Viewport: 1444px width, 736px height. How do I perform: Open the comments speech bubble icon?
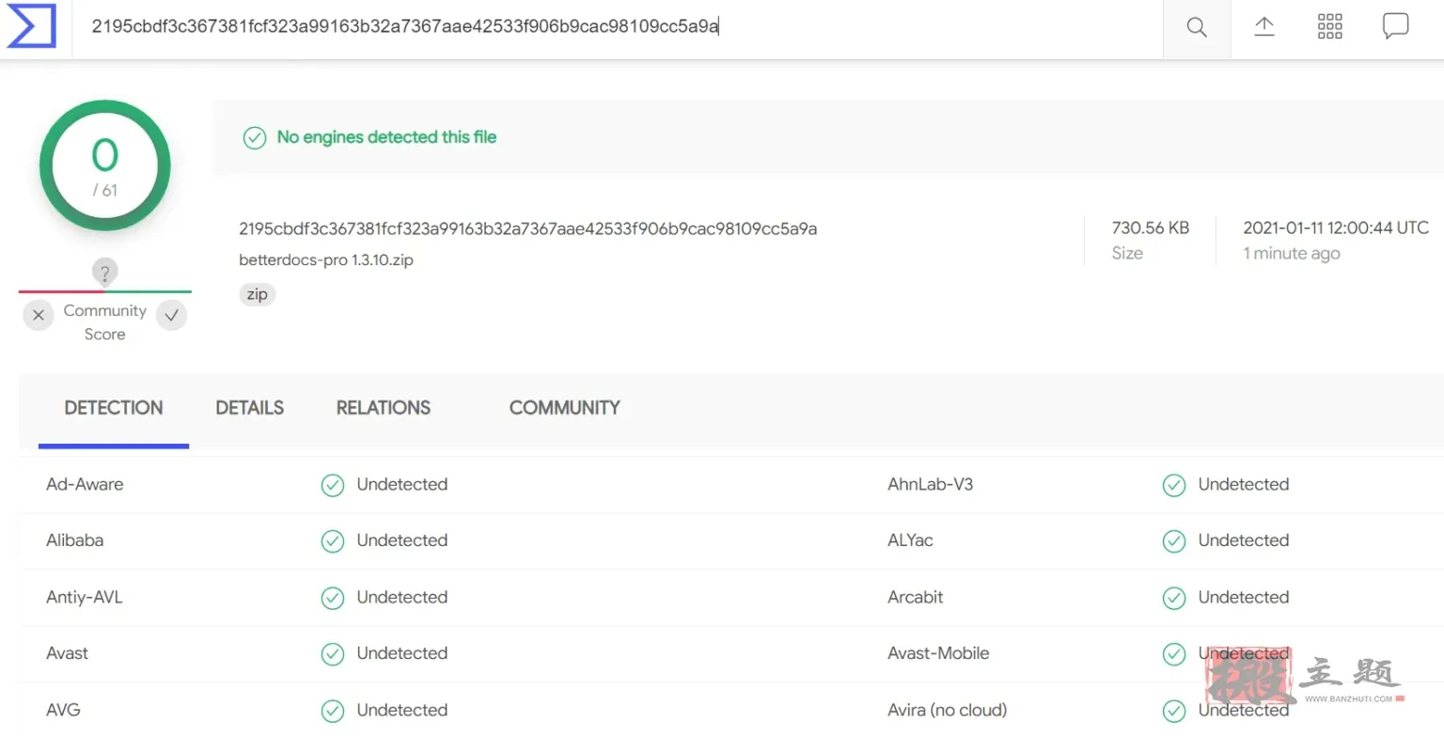(x=1395, y=27)
